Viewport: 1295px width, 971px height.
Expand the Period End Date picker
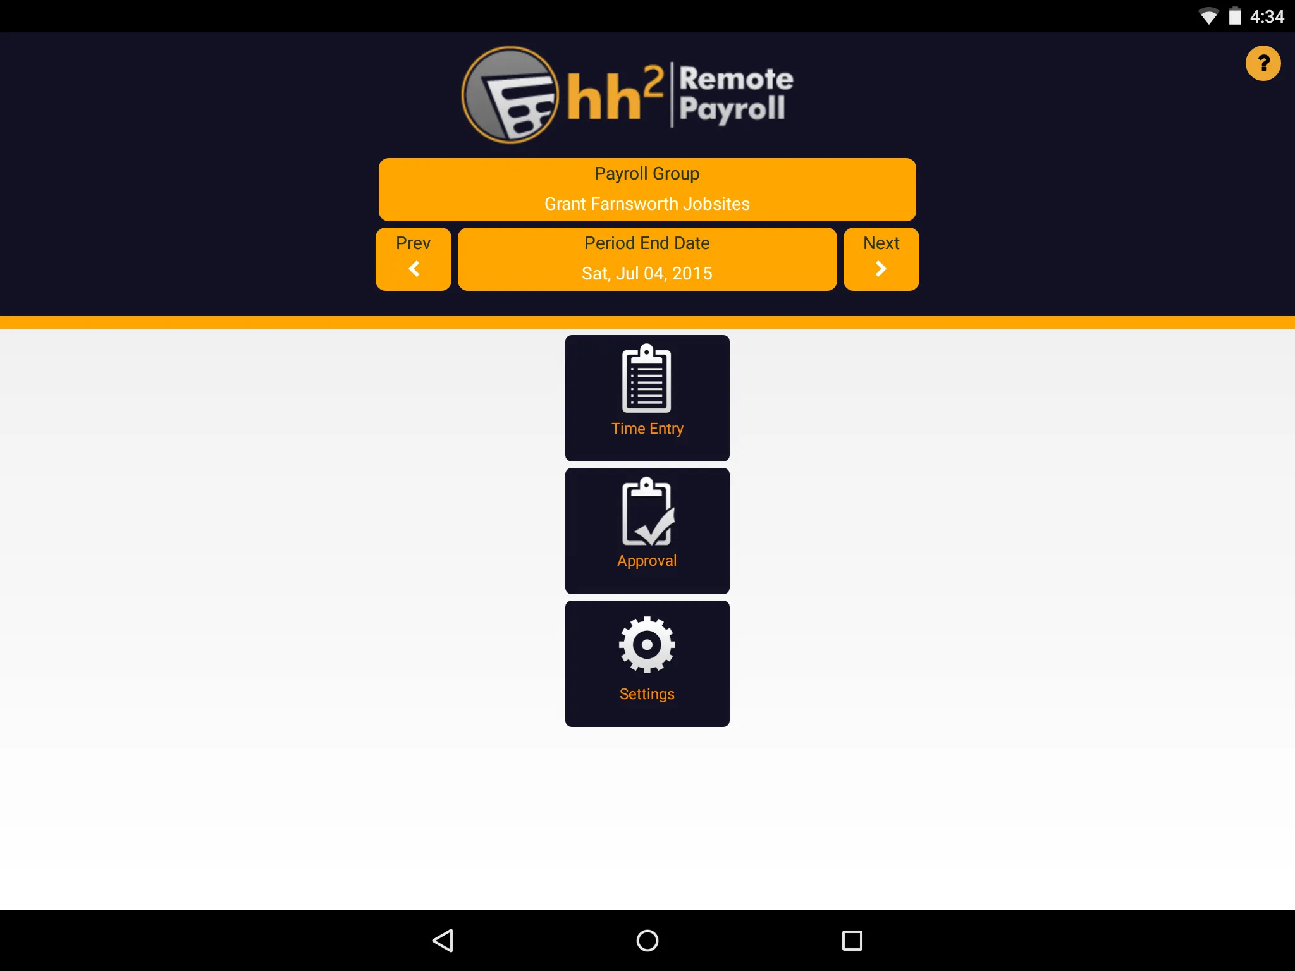pyautogui.click(x=646, y=258)
